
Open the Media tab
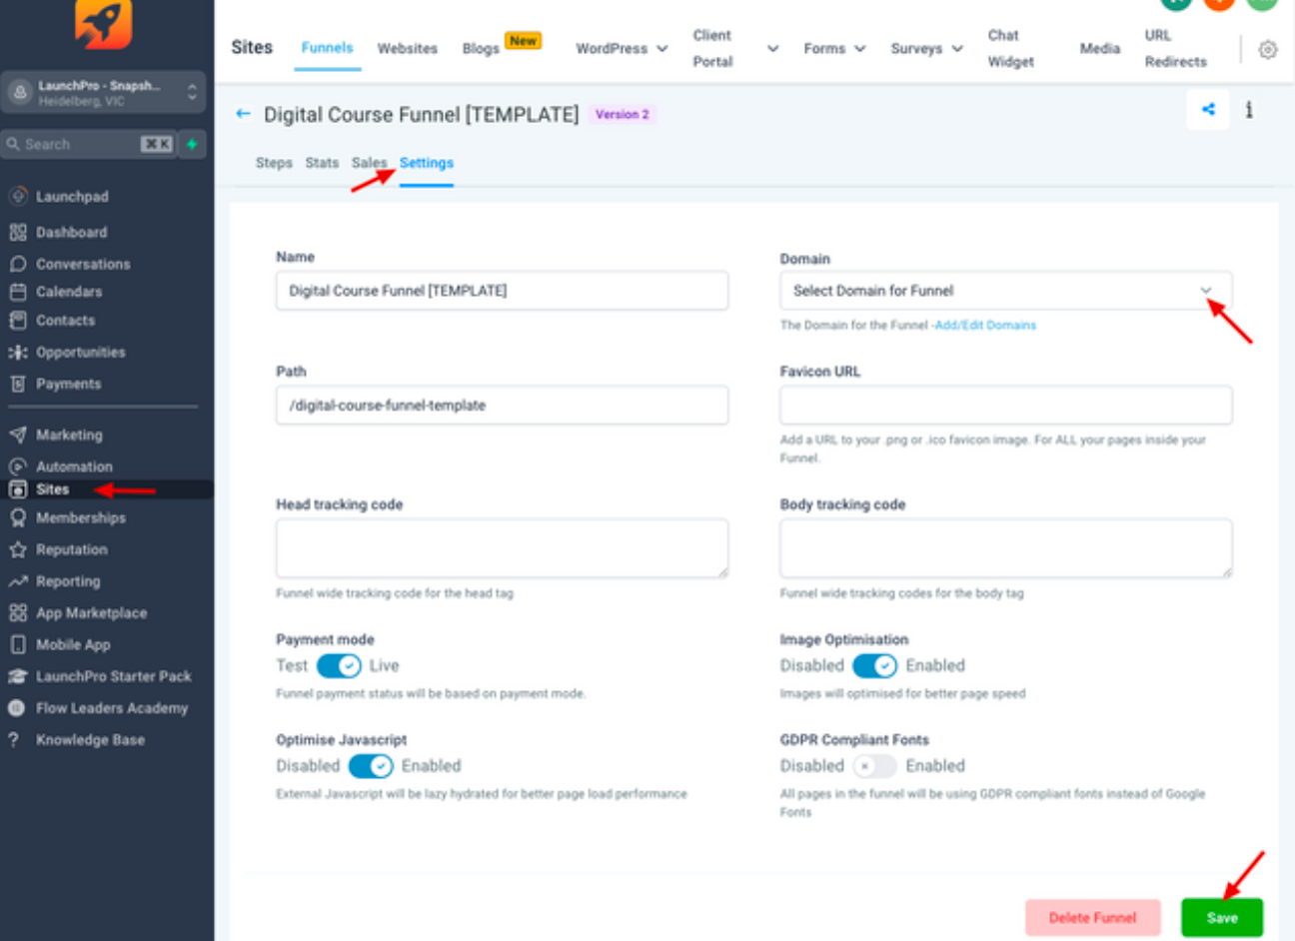pyautogui.click(x=1100, y=48)
